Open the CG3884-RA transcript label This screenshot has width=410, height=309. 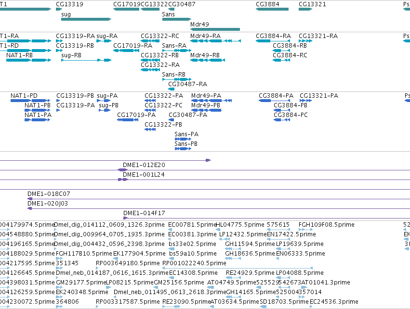[x=274, y=36]
